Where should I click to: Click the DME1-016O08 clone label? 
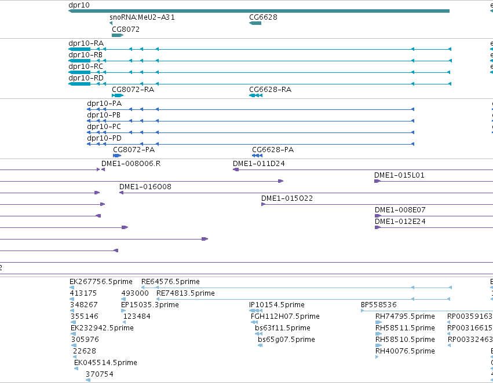pos(145,187)
